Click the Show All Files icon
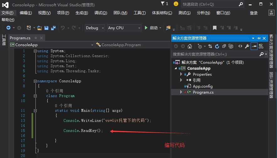The height and width of the screenshot is (158, 277). click(x=231, y=46)
